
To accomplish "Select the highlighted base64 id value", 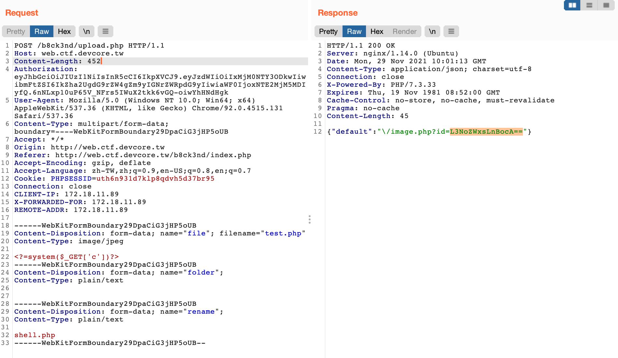I will pos(486,132).
